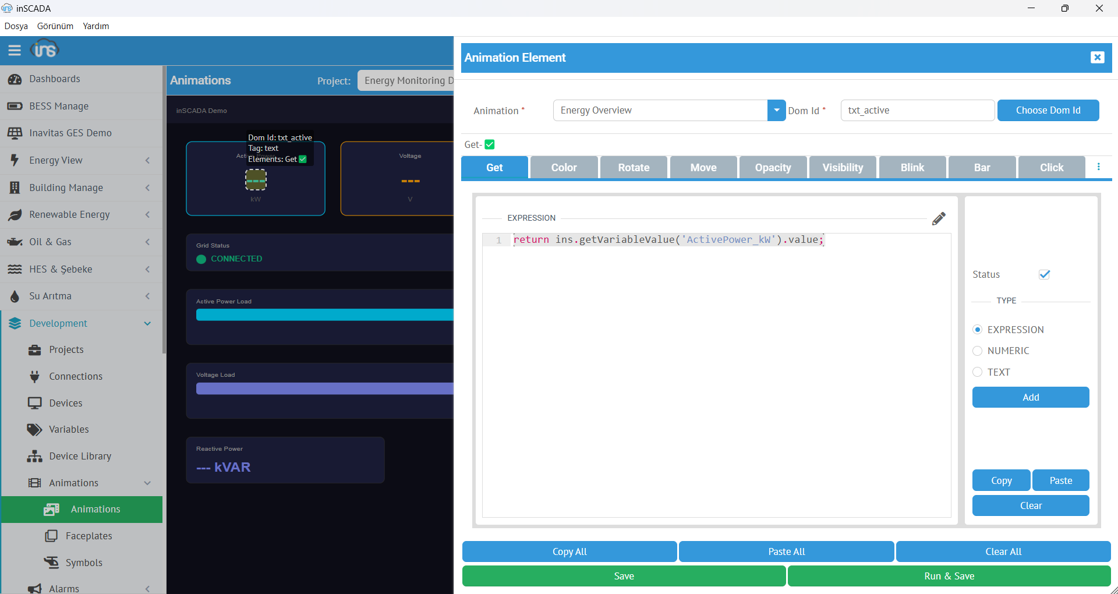Open Projects briefcase icon

pyautogui.click(x=34, y=350)
